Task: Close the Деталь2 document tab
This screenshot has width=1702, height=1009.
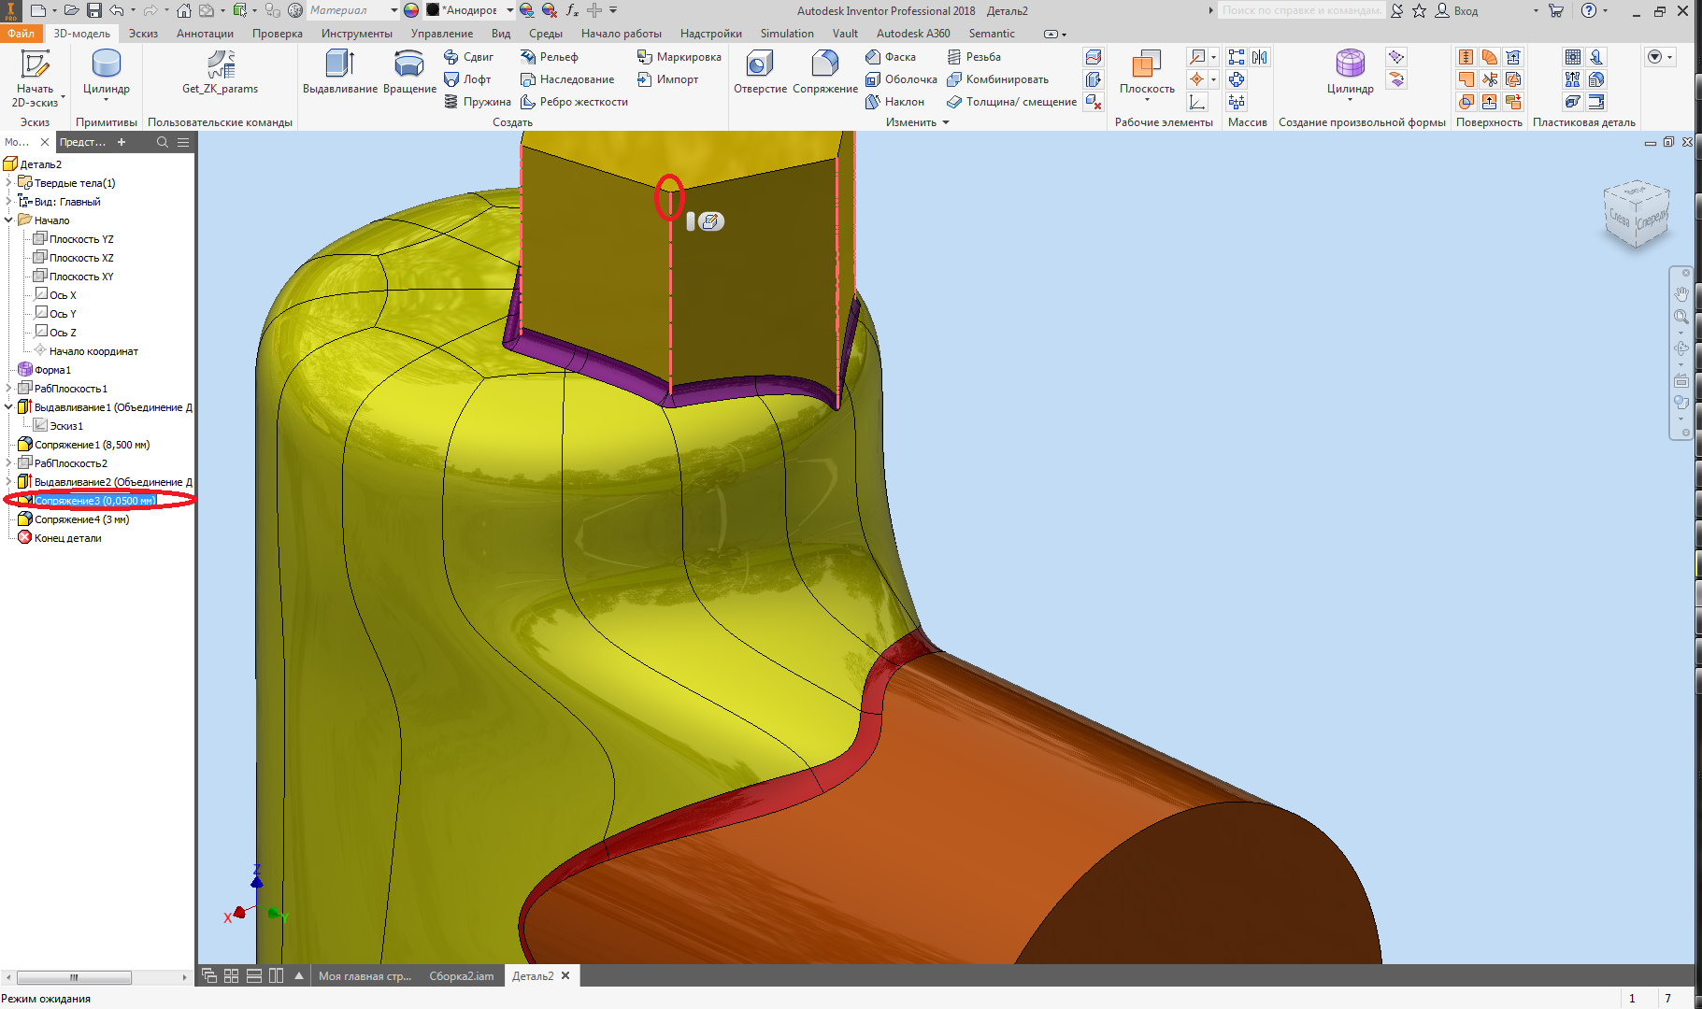Action: [x=565, y=975]
